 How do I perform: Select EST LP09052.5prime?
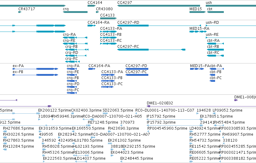[x=214, y=113]
